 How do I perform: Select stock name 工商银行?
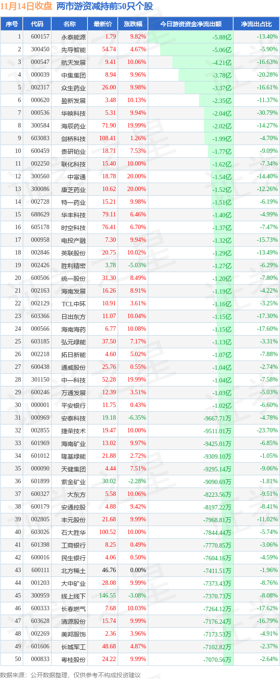click(73, 545)
